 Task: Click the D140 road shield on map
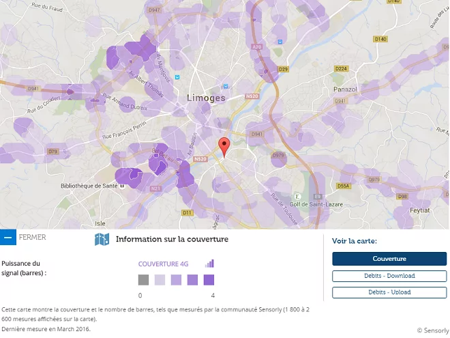coord(380,39)
